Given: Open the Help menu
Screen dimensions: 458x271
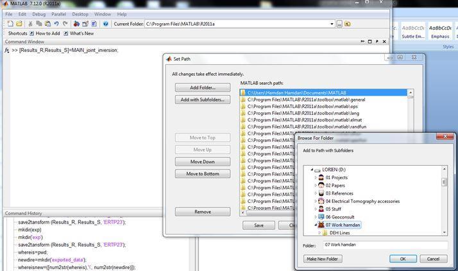Looking at the screenshot, I should (x=122, y=14).
